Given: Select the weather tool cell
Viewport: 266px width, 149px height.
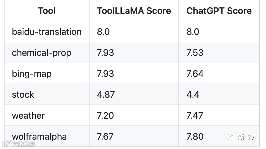Looking at the screenshot, I should (x=28, y=116).
